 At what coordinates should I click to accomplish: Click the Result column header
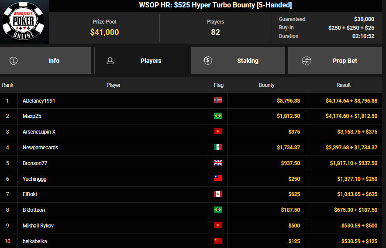point(344,85)
